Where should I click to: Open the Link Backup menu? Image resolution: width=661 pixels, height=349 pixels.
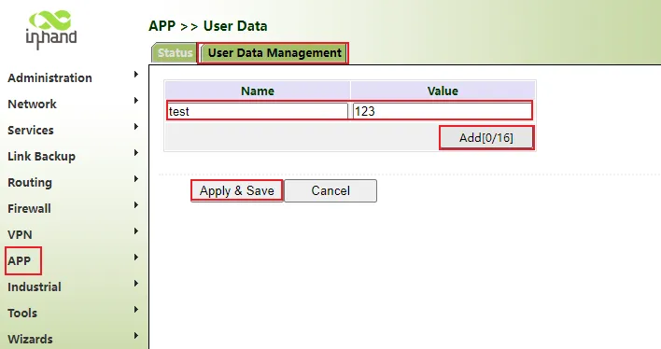tap(41, 157)
